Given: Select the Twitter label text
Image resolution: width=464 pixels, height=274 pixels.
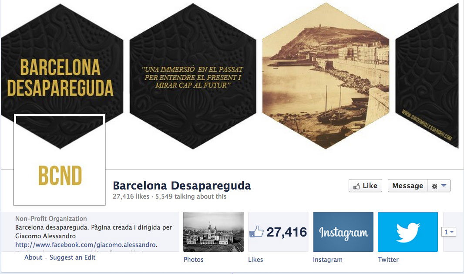Looking at the screenshot, I should pyautogui.click(x=388, y=260).
